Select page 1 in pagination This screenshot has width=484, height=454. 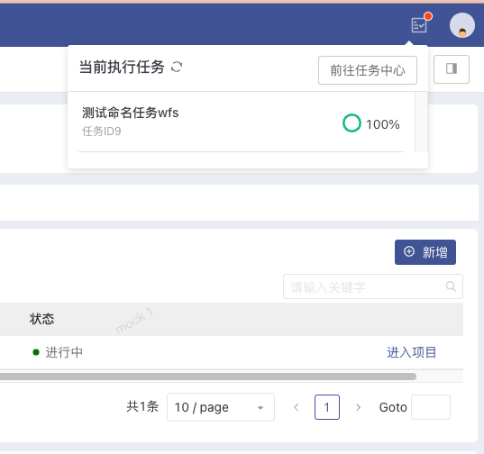click(x=327, y=407)
